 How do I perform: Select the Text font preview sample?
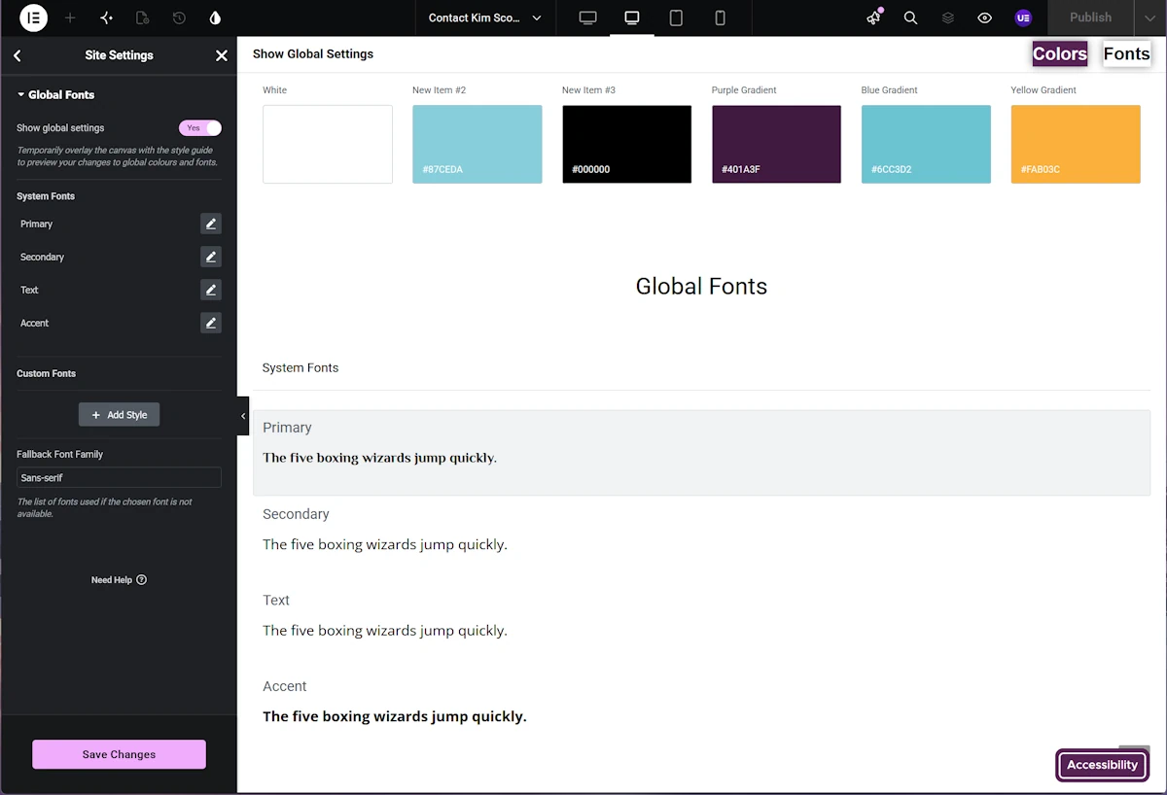pos(385,631)
